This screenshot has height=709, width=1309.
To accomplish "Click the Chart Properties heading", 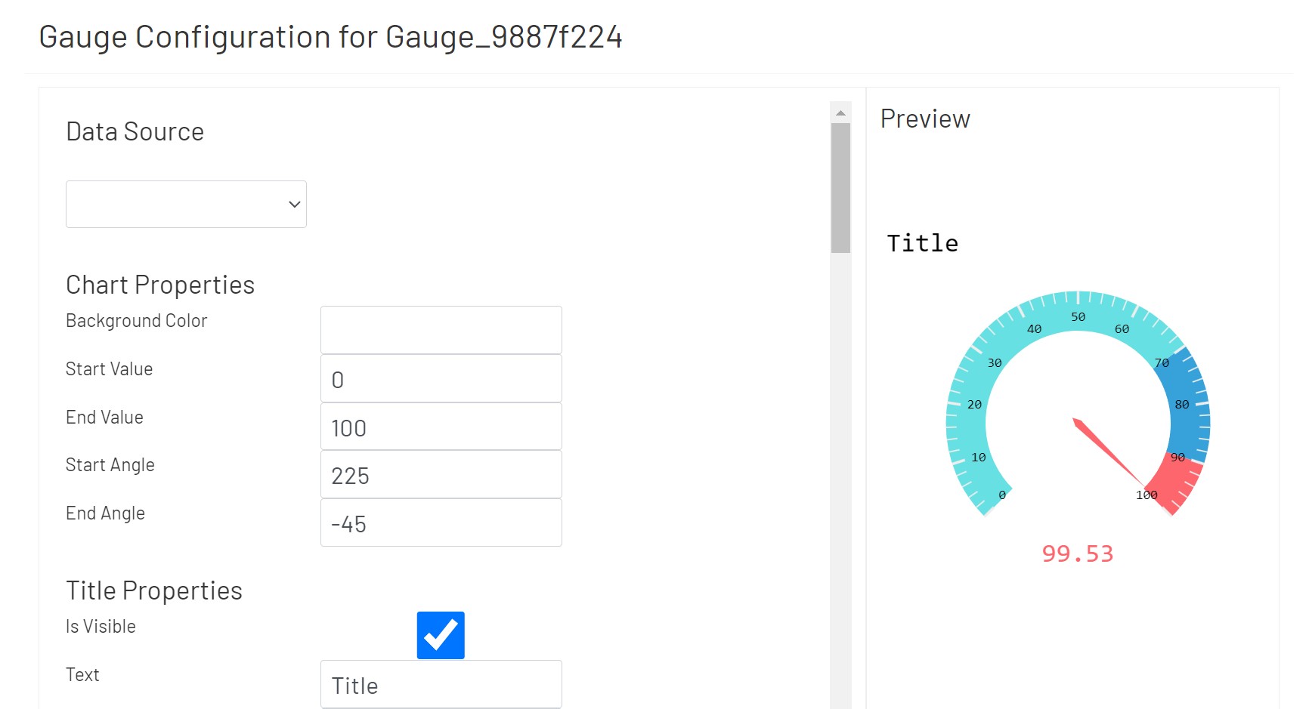I will pos(159,285).
